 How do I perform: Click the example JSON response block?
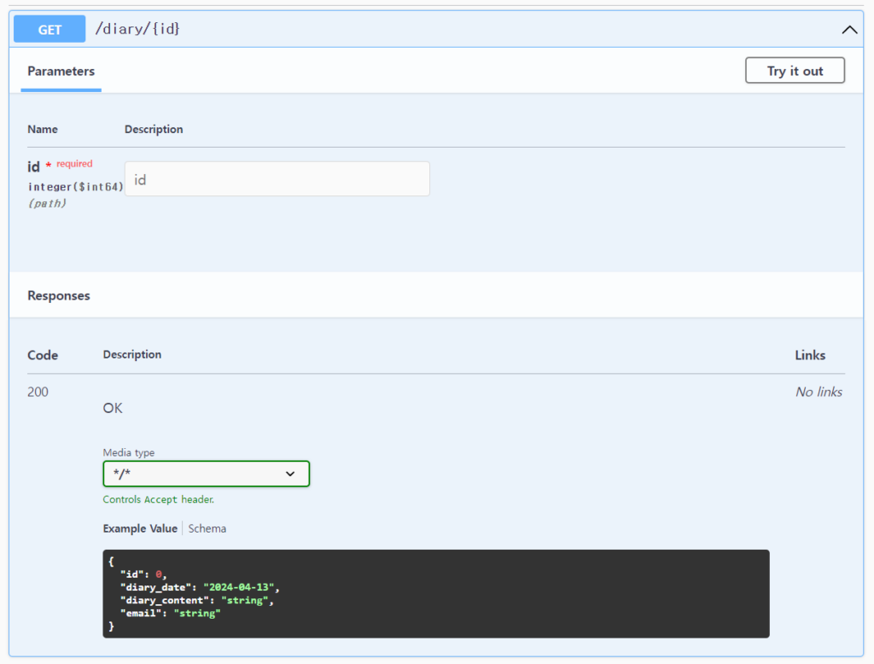tap(436, 594)
